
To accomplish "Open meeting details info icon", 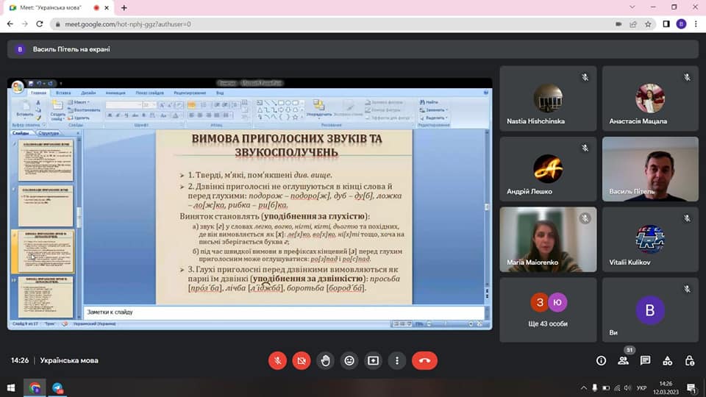I will (601, 360).
